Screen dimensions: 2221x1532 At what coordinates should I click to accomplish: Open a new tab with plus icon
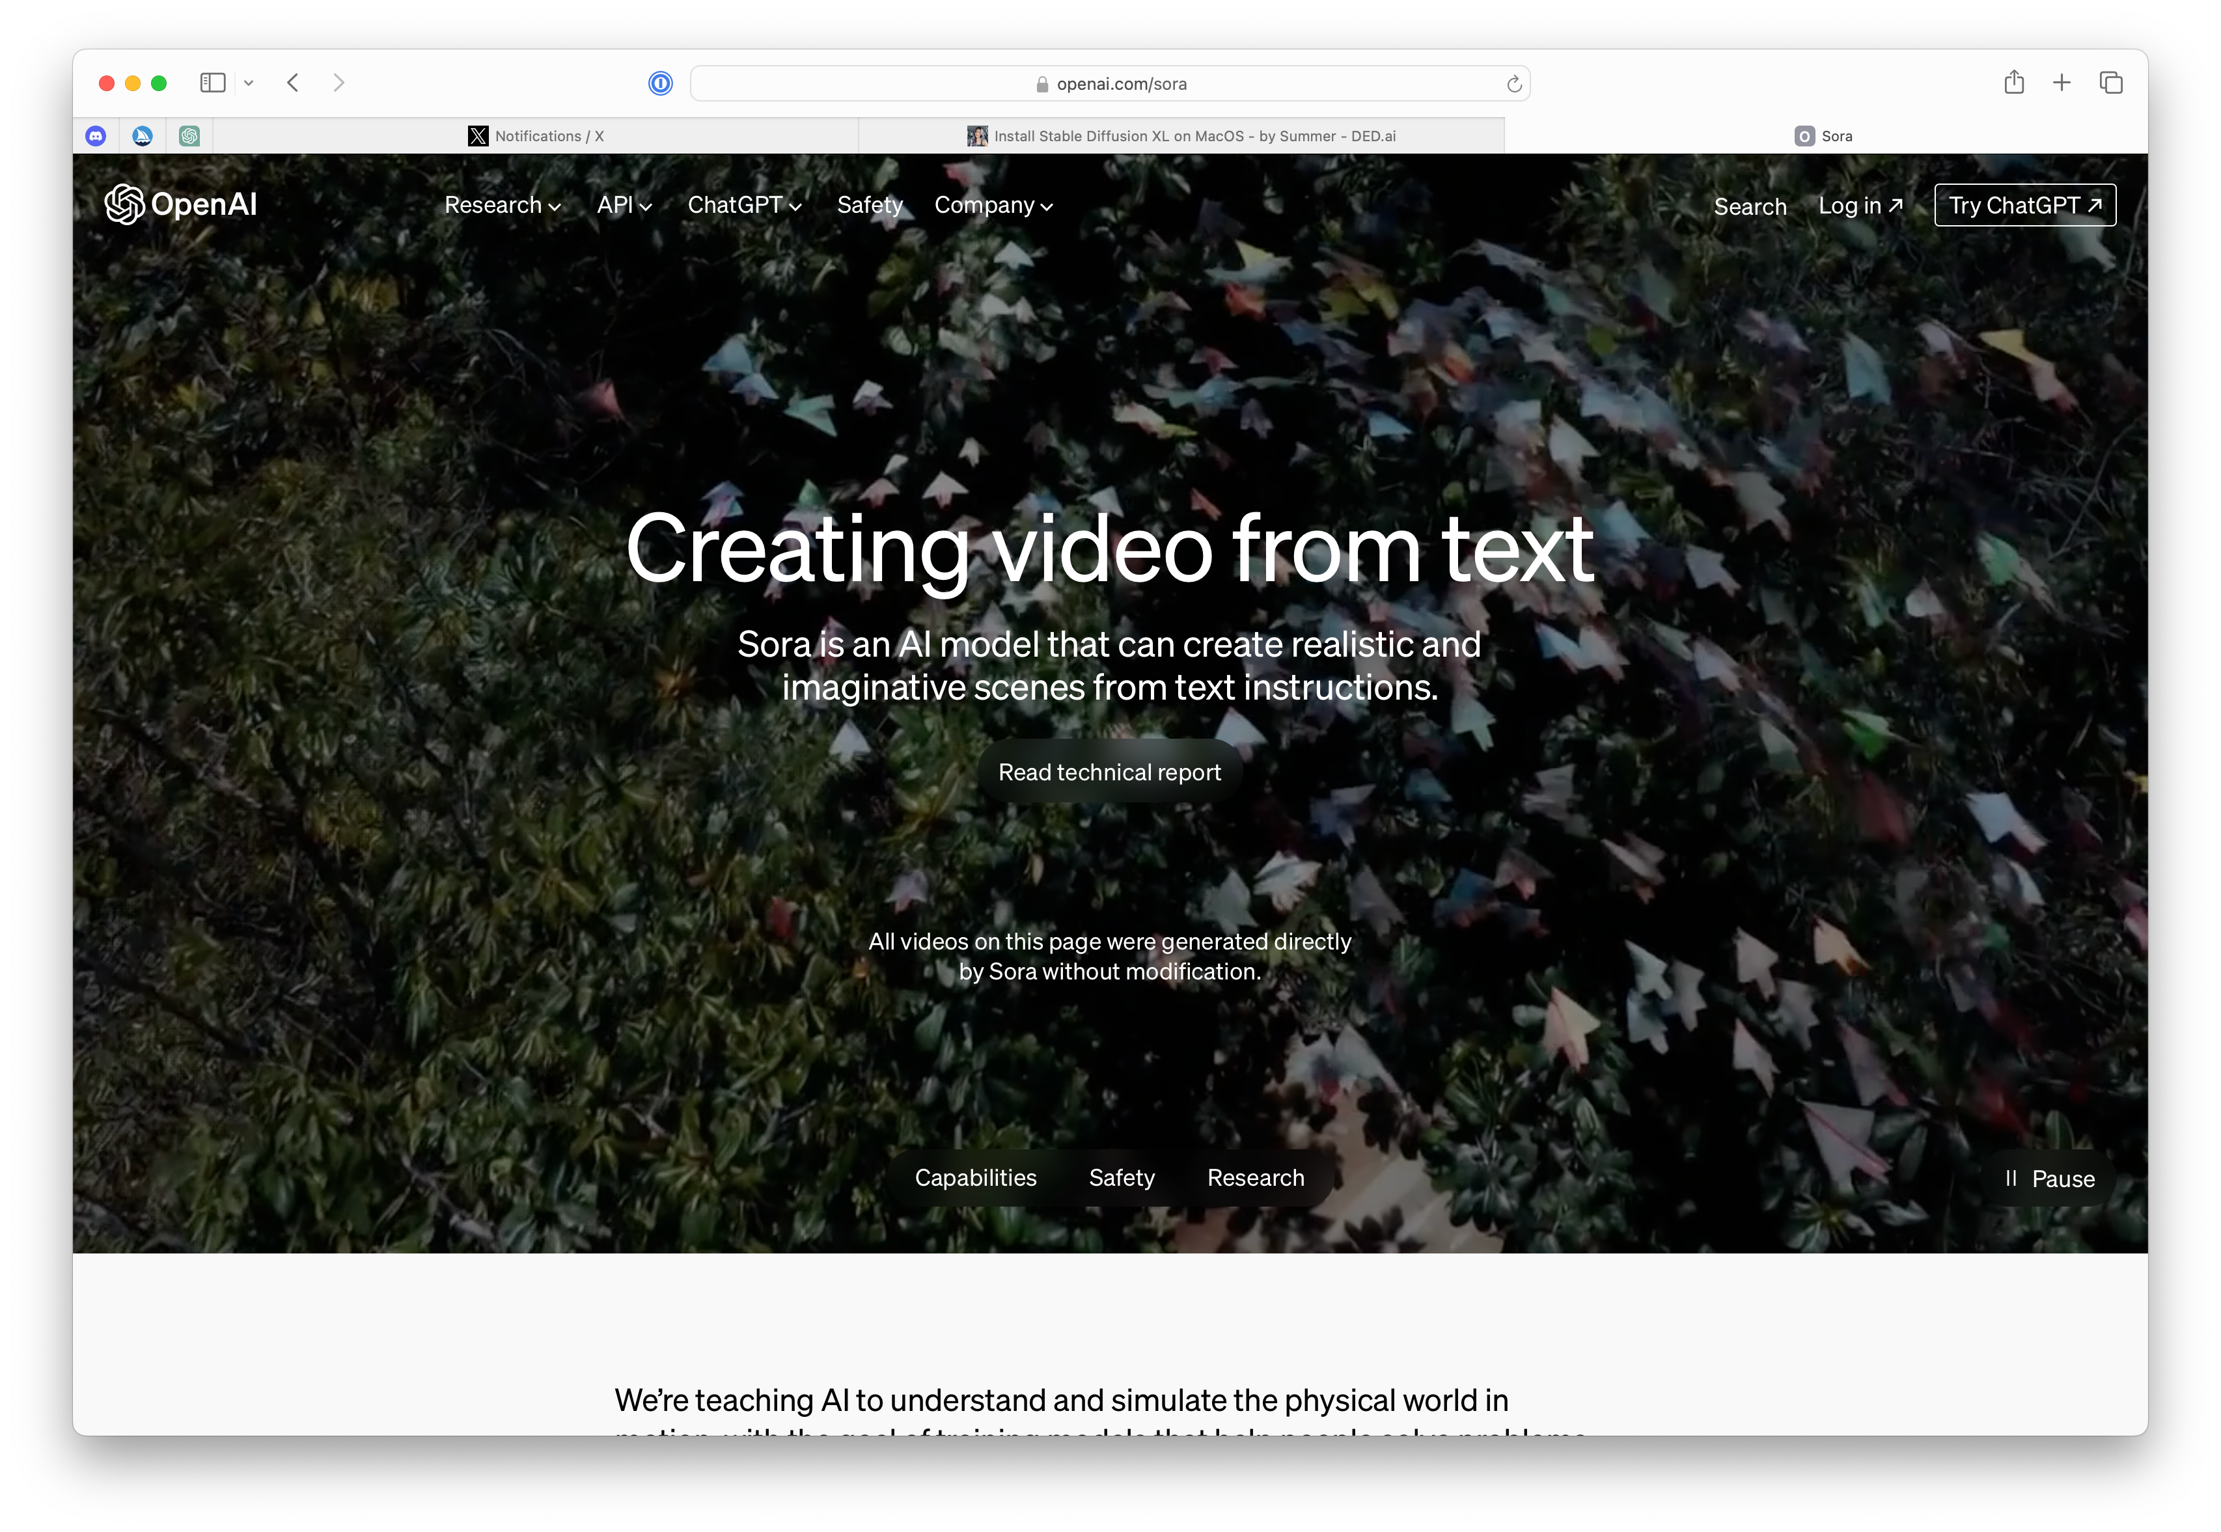(x=2062, y=83)
